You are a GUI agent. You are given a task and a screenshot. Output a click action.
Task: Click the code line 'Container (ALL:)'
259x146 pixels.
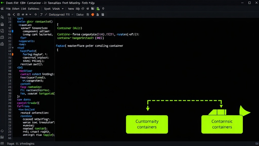70,28
